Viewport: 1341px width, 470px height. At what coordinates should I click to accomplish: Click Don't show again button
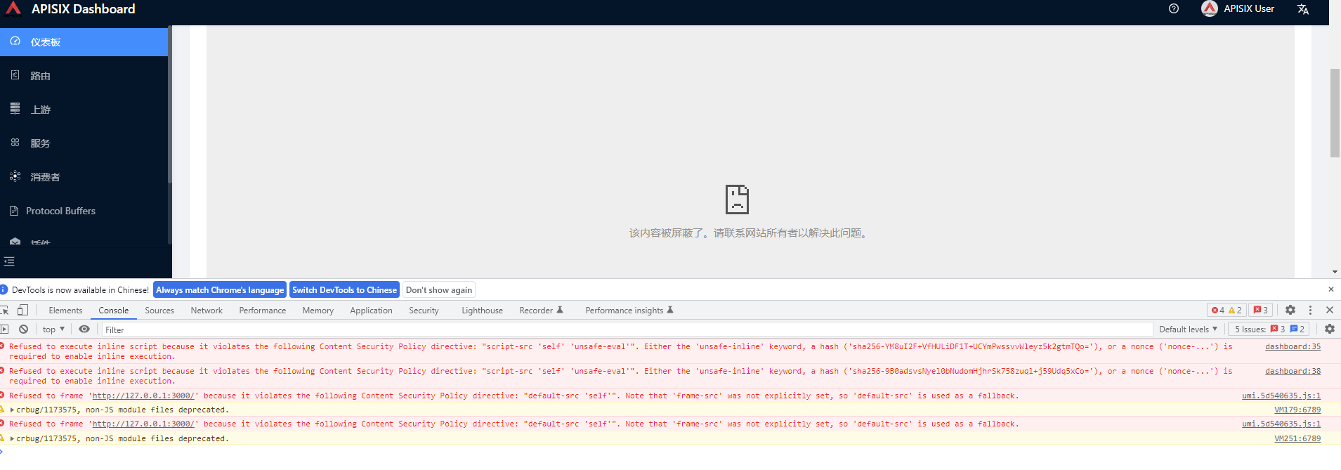point(439,289)
